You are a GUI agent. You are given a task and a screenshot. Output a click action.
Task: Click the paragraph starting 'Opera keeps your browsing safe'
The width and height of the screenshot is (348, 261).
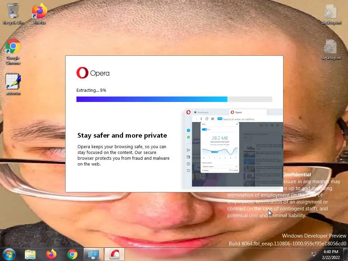123,155
